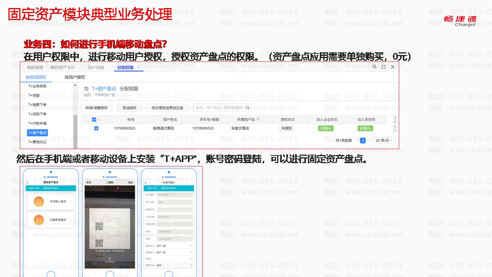The height and width of the screenshot is (277, 492).
Task: Click the 共1条数据 record count text
Action: point(344,140)
